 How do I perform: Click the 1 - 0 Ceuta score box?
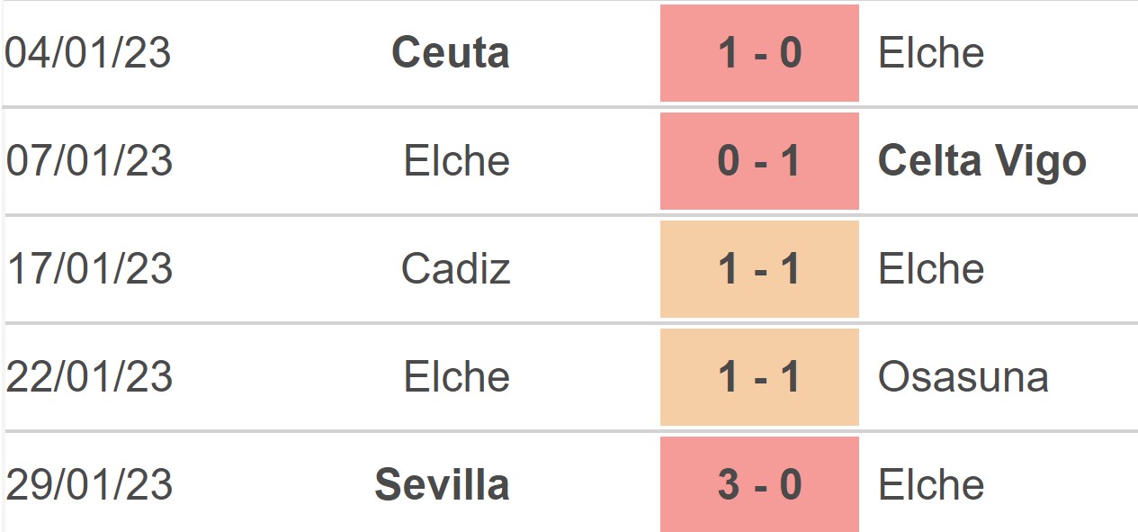(759, 53)
